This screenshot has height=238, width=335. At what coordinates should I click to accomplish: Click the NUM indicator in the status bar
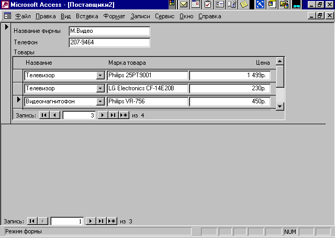pyautogui.click(x=290, y=232)
